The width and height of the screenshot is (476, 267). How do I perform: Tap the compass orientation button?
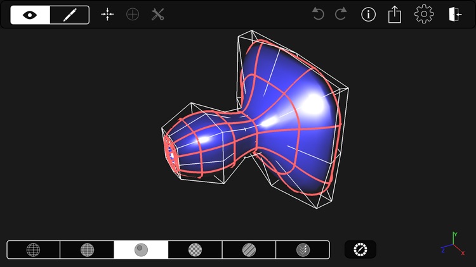click(x=360, y=249)
